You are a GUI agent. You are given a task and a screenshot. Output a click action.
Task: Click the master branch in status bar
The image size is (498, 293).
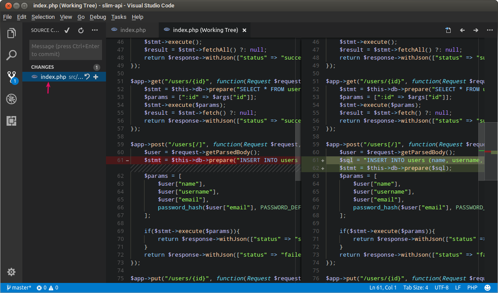pos(19,288)
